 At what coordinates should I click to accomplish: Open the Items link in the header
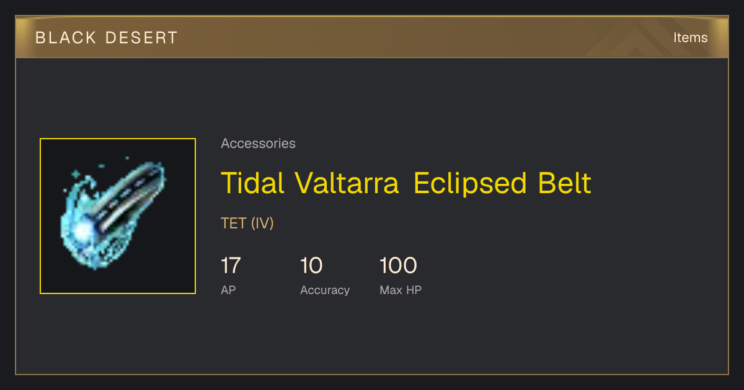click(690, 37)
